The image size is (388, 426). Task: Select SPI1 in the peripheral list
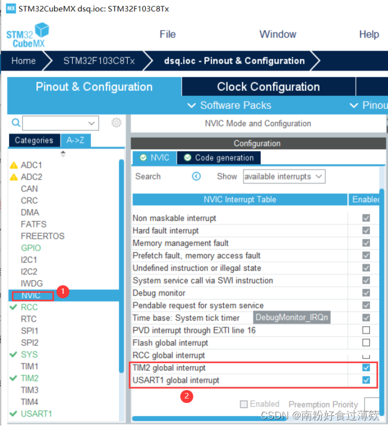30,331
